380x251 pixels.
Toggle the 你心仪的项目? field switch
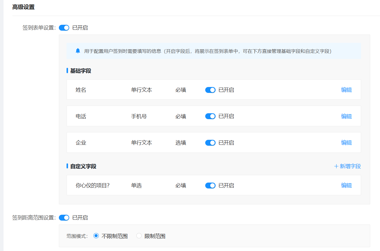pos(210,186)
